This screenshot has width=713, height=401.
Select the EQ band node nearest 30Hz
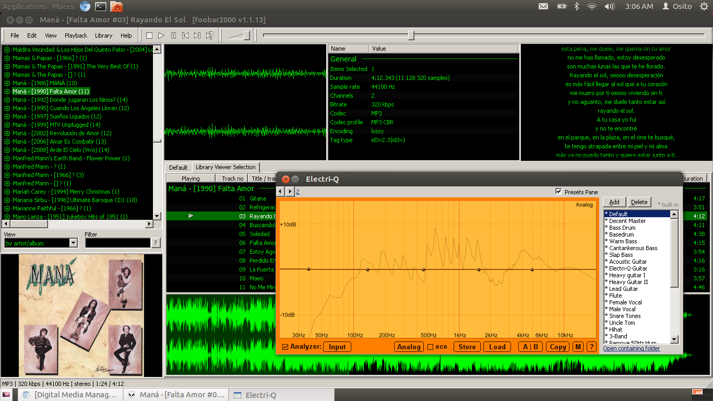click(308, 269)
